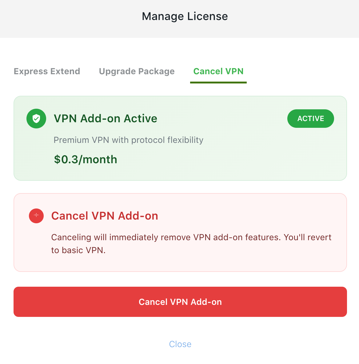The height and width of the screenshot is (364, 359).
Task: Click the green underline below Cancel VPN tab
Action: tap(218, 83)
